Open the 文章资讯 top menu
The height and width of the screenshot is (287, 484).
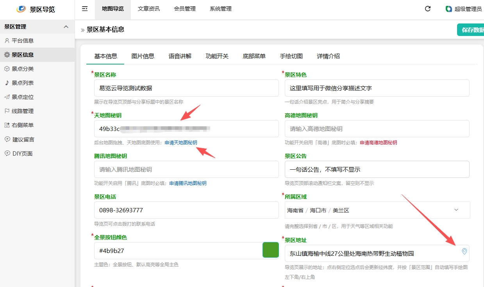click(149, 9)
